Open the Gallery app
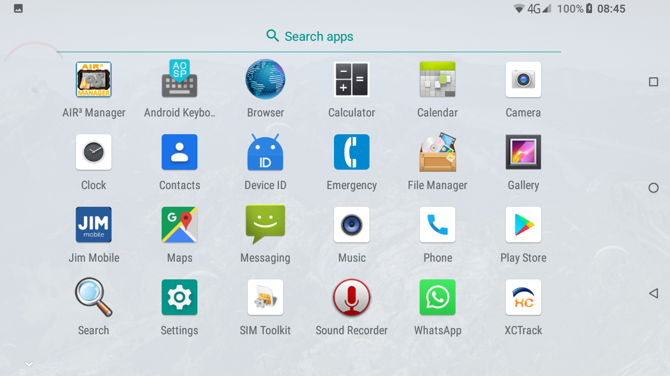 pos(523,152)
